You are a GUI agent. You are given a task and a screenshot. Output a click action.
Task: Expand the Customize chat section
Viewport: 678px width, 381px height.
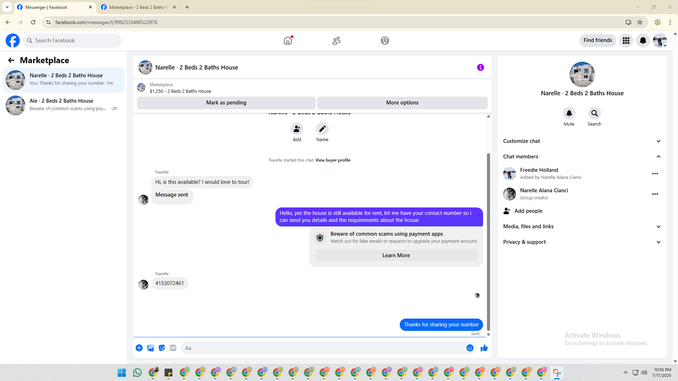click(x=582, y=141)
